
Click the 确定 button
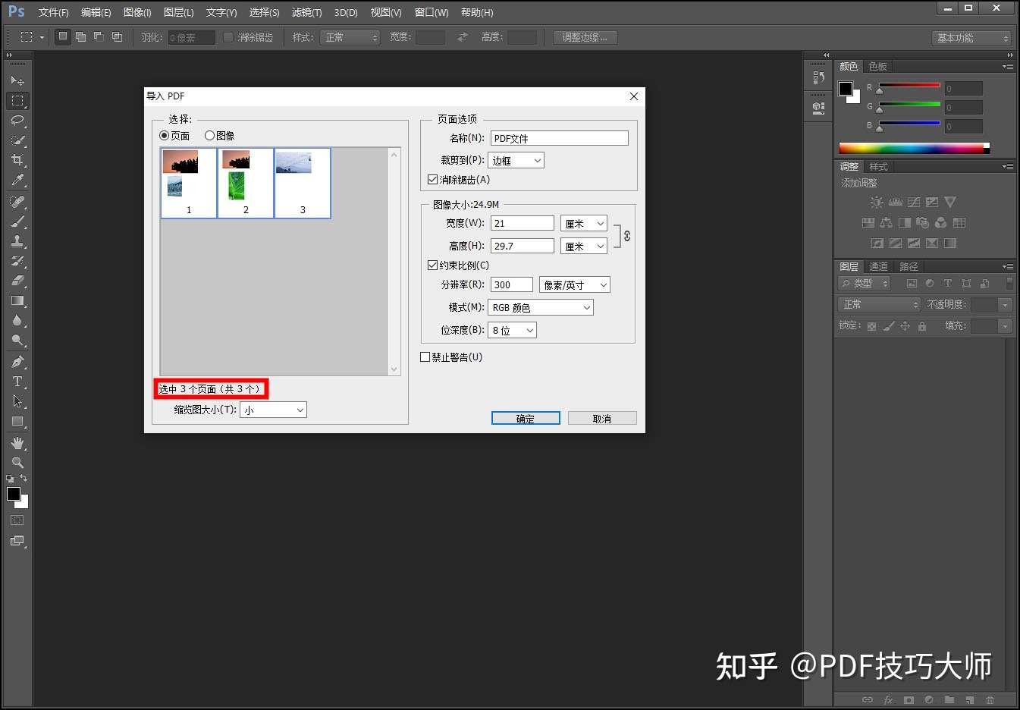pos(526,418)
